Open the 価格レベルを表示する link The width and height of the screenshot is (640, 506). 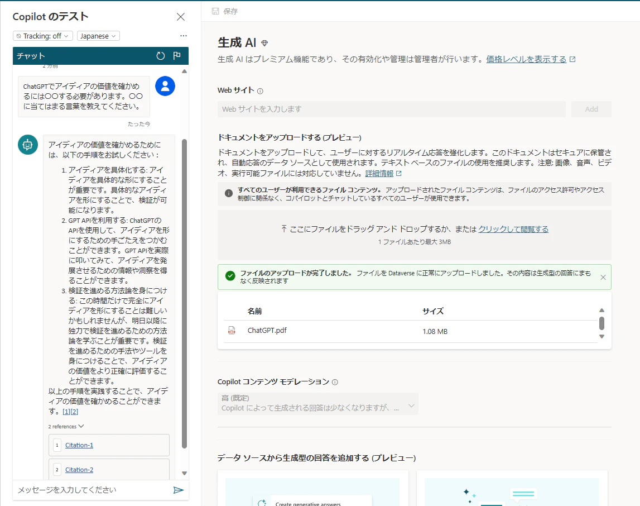(x=526, y=59)
